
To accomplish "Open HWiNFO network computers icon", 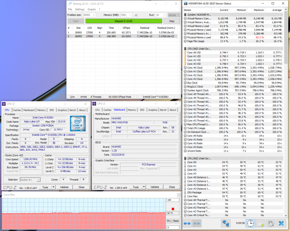I will tap(225, 223).
